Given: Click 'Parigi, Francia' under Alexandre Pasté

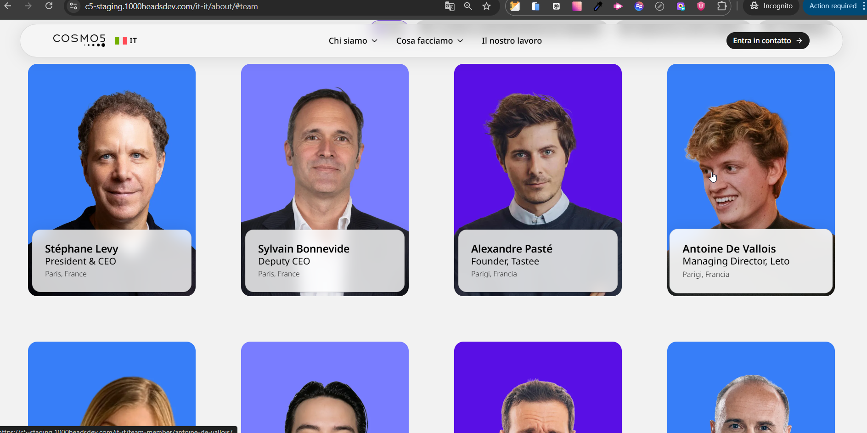Looking at the screenshot, I should pos(494,274).
